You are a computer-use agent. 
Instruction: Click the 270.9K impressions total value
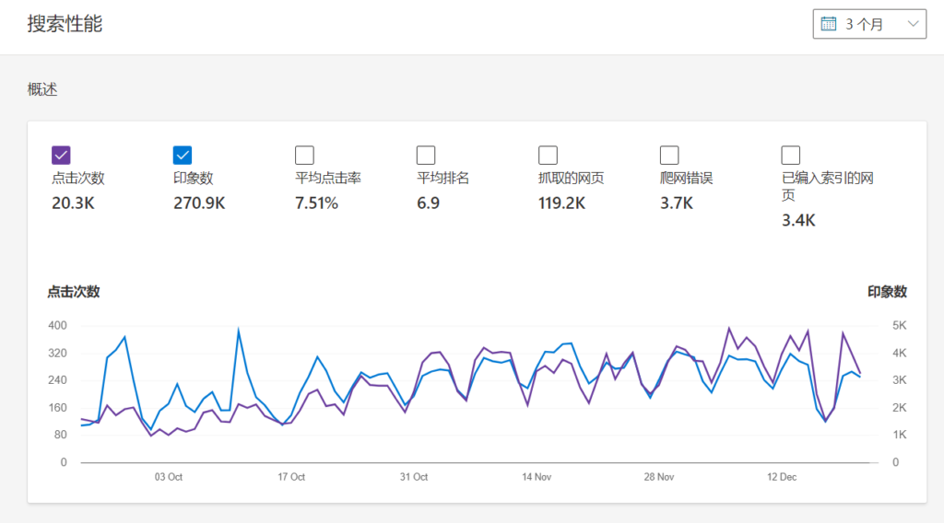199,203
